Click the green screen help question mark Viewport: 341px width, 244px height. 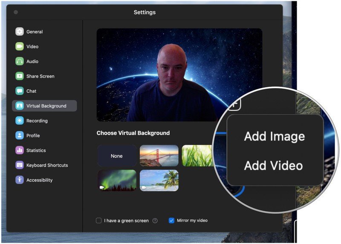coord(155,221)
